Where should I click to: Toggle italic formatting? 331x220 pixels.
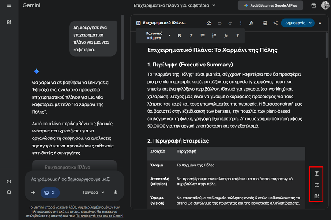[191, 36]
